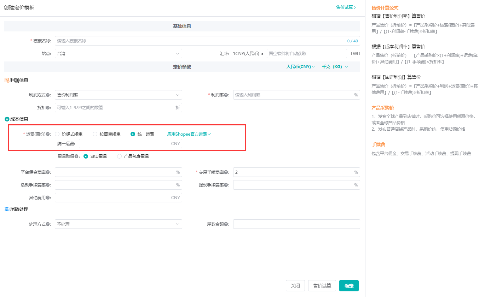The width and height of the screenshot is (485, 297).
Task: Click help icon next to 交易手续费率
Action: 226,172
